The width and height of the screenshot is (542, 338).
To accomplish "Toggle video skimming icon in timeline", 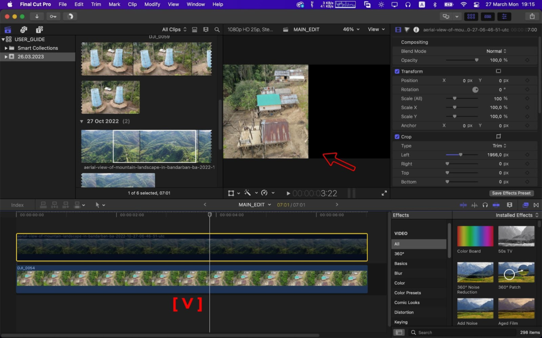I will 463,205.
